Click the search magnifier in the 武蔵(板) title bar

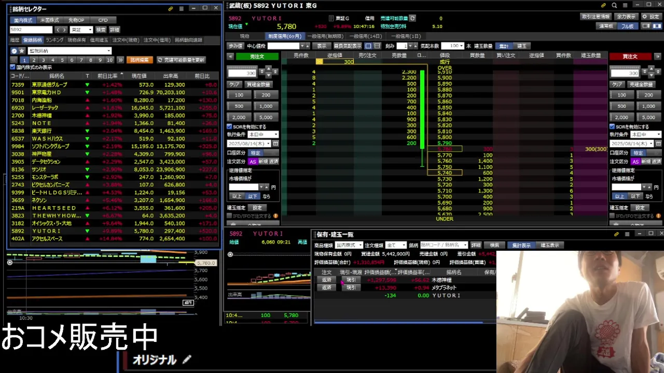pos(614,5)
